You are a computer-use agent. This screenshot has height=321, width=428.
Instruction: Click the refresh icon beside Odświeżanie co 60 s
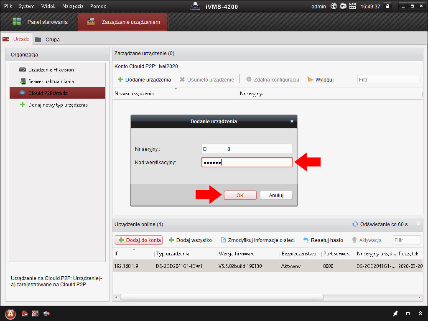tap(355, 224)
